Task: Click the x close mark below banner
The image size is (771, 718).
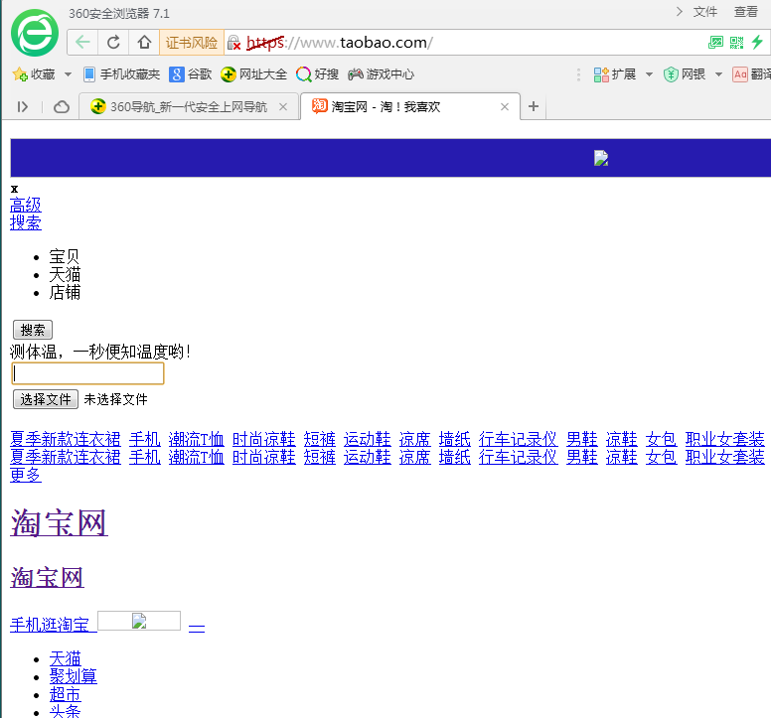Action: click(14, 189)
